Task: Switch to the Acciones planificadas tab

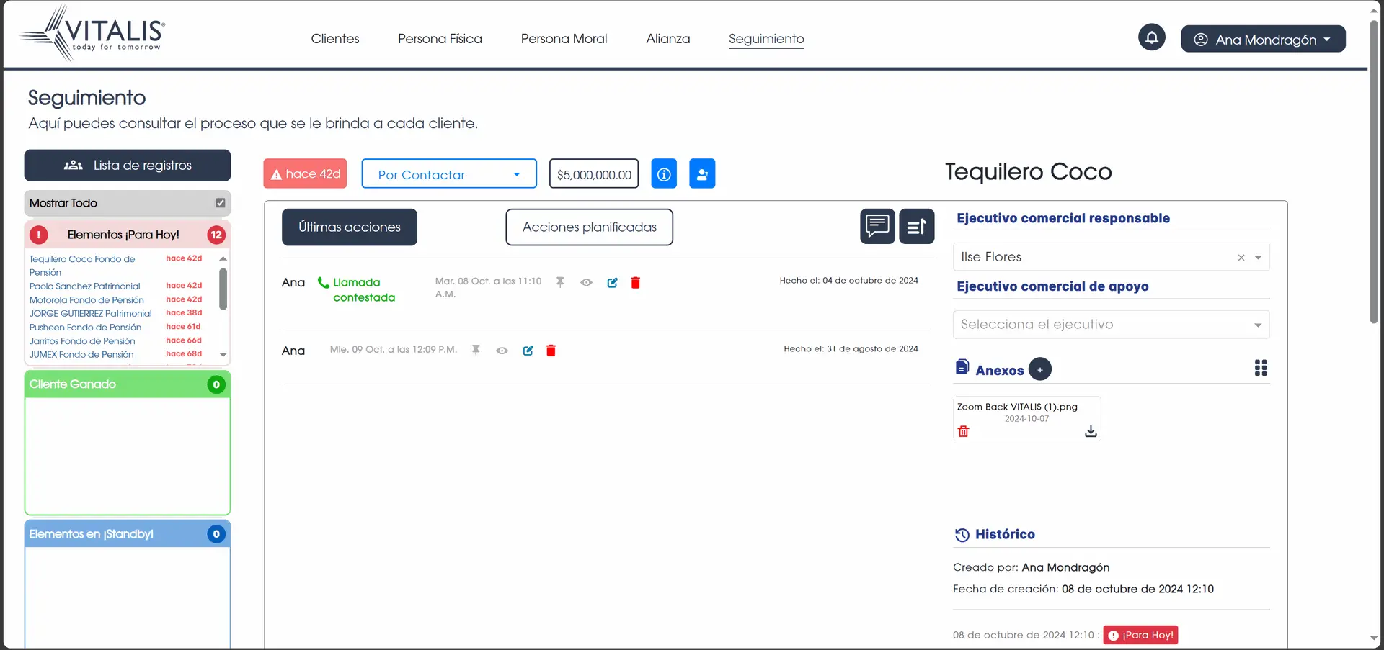Action: pos(589,227)
